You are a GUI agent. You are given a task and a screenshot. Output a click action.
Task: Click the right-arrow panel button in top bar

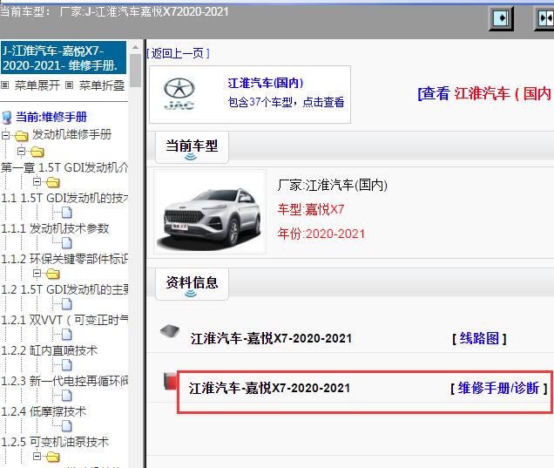click(501, 17)
